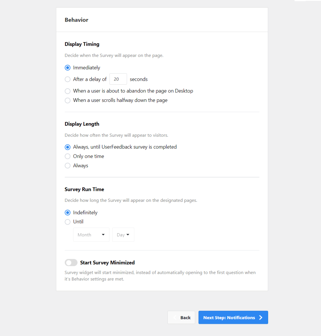This screenshot has height=336, width=321.
Task: Click the 'Next Step: Notifications' button
Action: pyautogui.click(x=233, y=317)
